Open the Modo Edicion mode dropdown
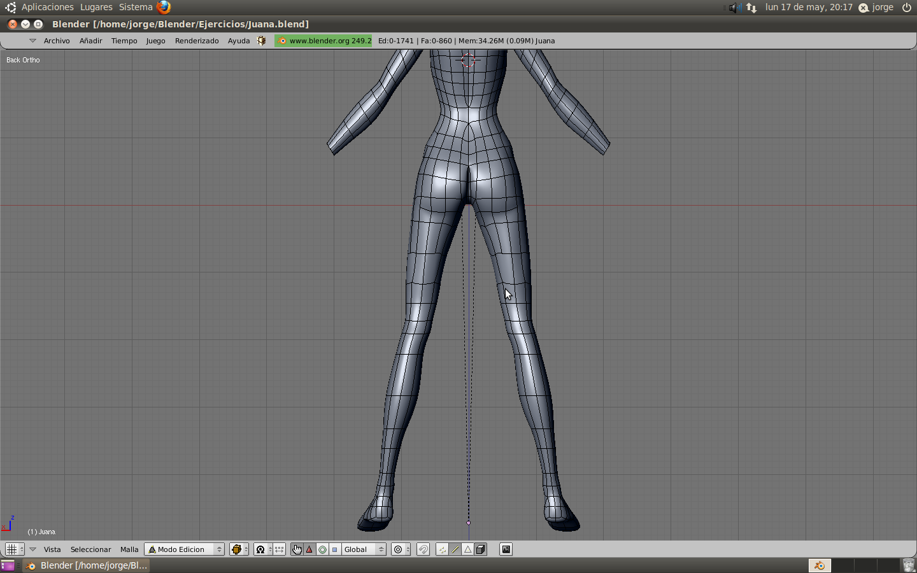This screenshot has height=573, width=917. point(185,549)
